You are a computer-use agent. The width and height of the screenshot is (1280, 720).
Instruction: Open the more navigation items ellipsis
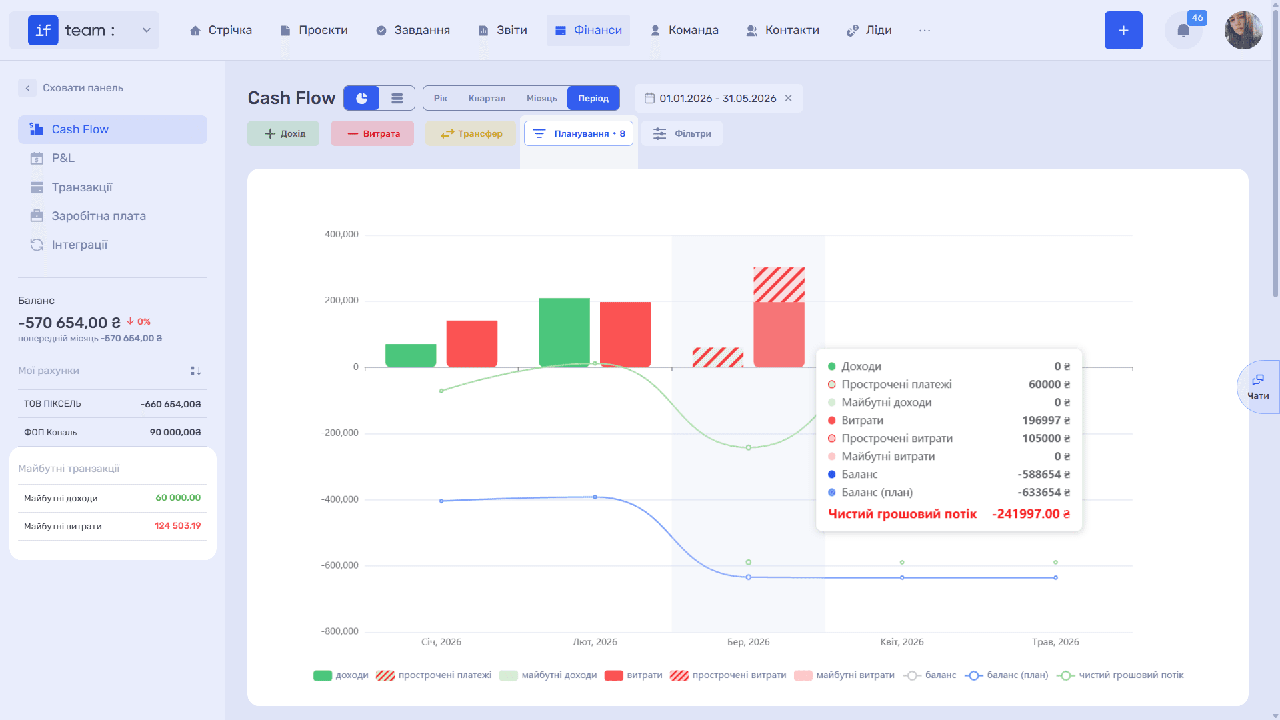924,30
